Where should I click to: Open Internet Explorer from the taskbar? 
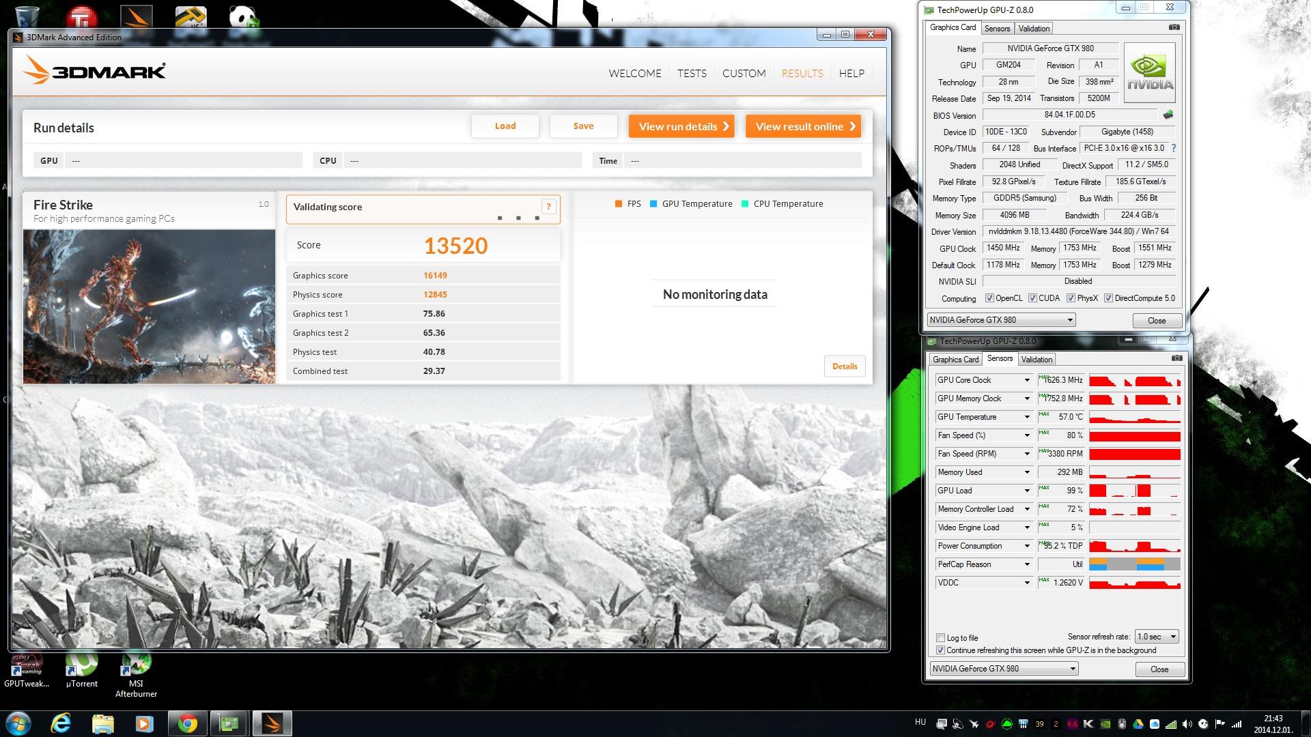[61, 723]
